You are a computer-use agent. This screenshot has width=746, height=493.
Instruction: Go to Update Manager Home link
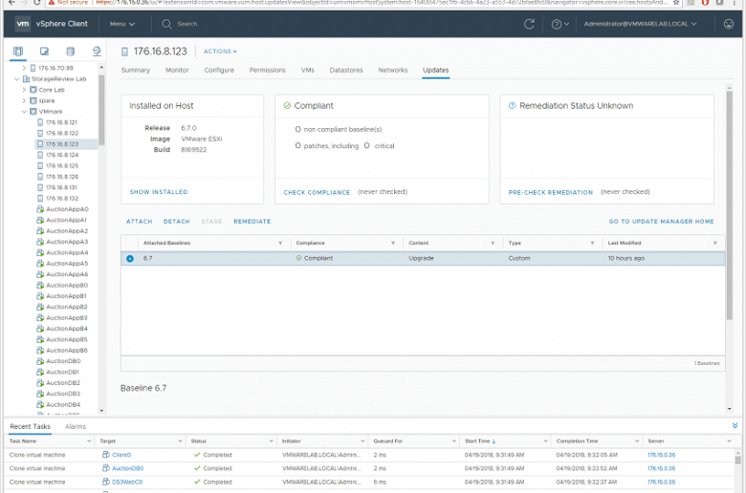click(x=661, y=222)
